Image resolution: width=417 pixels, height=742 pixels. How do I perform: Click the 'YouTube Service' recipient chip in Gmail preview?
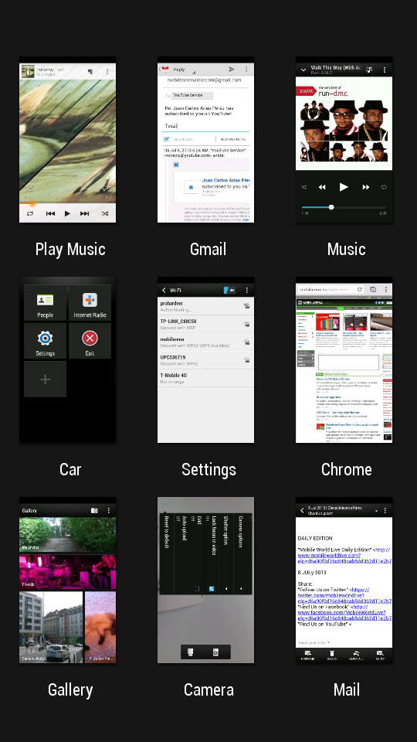(x=192, y=95)
